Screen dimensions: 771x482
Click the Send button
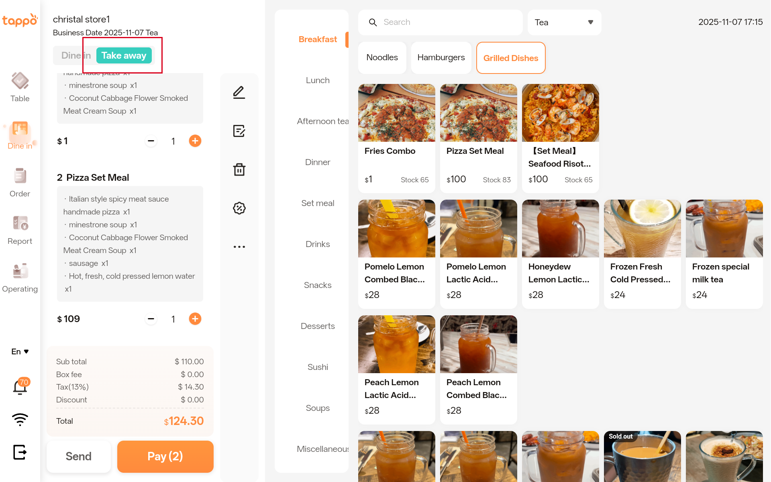pos(79,456)
